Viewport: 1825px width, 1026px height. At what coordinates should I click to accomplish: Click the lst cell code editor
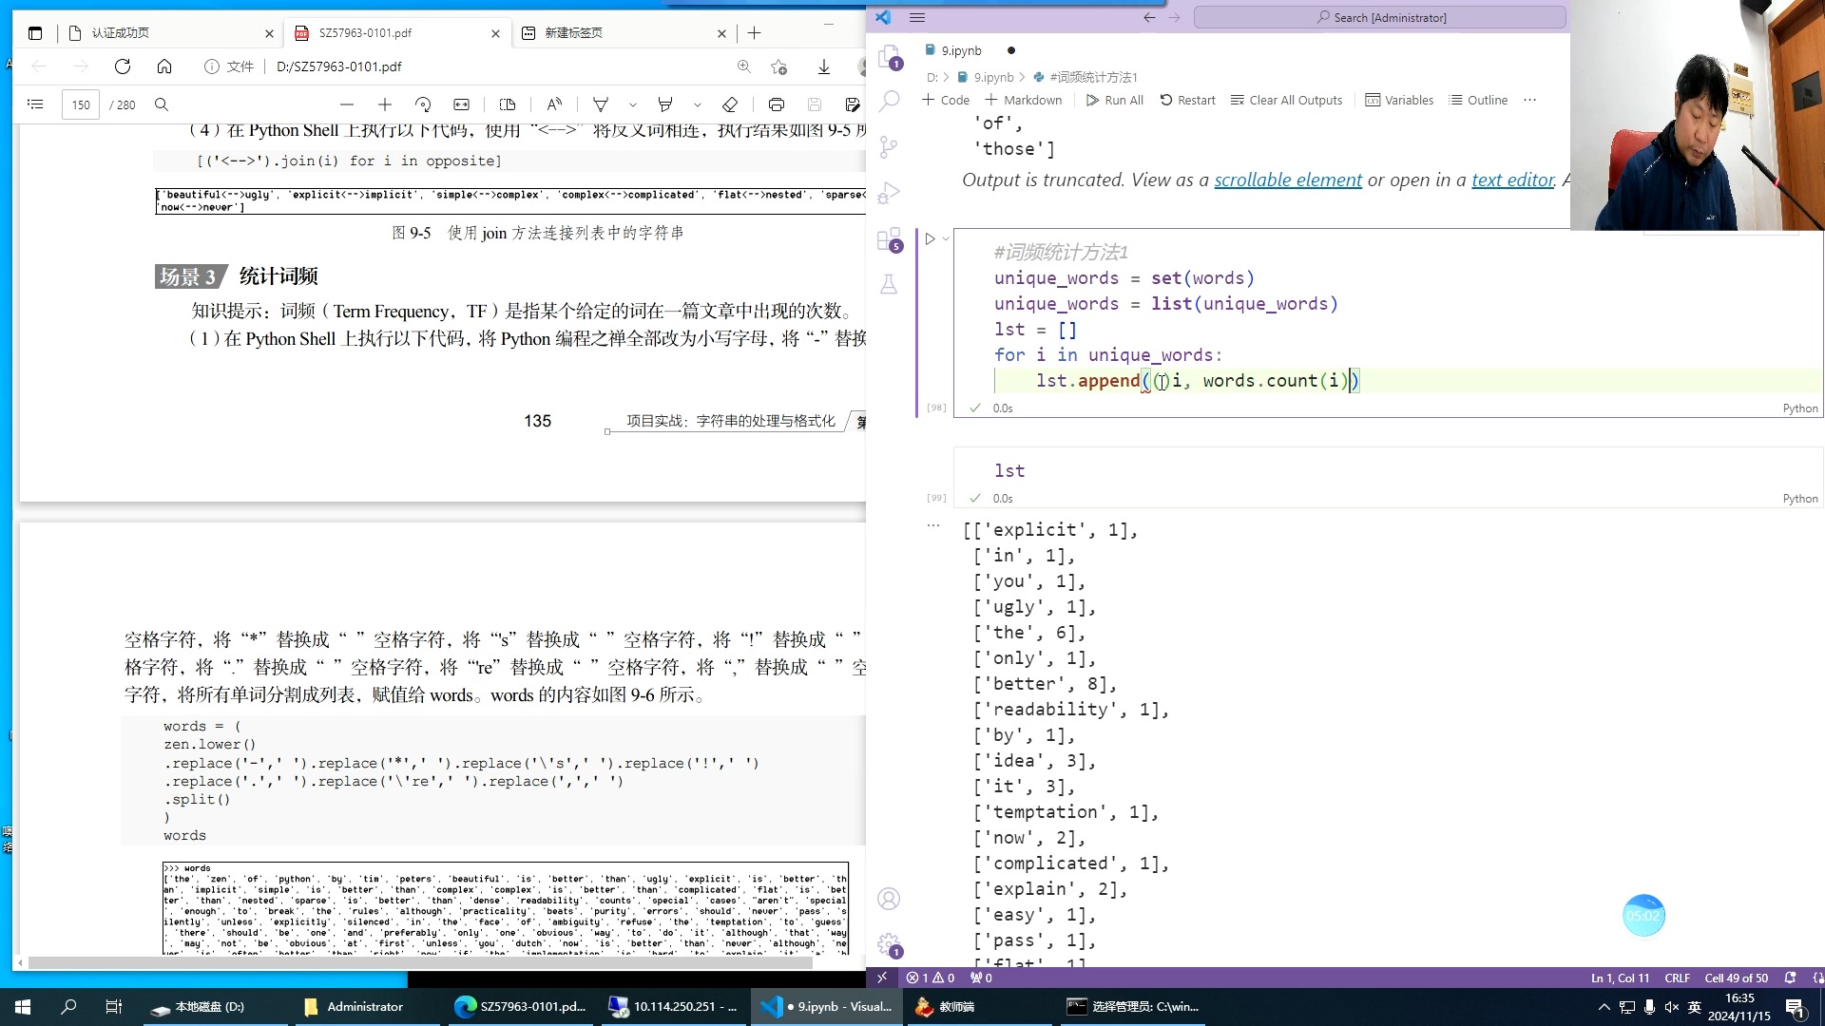click(1388, 470)
